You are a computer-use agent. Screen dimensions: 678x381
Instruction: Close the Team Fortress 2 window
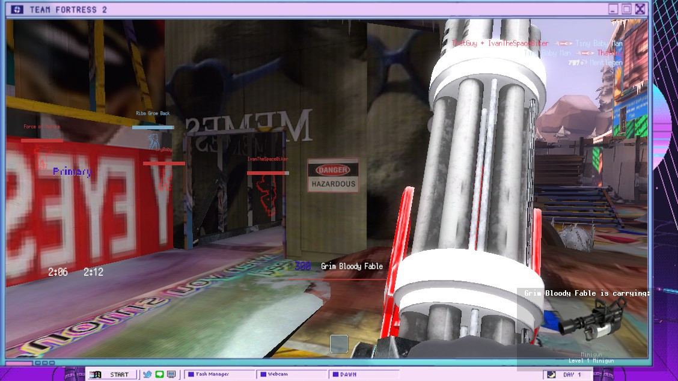click(x=640, y=9)
